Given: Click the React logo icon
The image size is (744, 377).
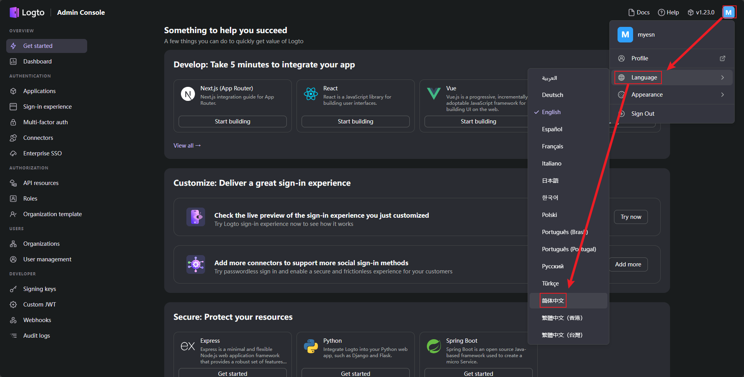Looking at the screenshot, I should tap(311, 94).
